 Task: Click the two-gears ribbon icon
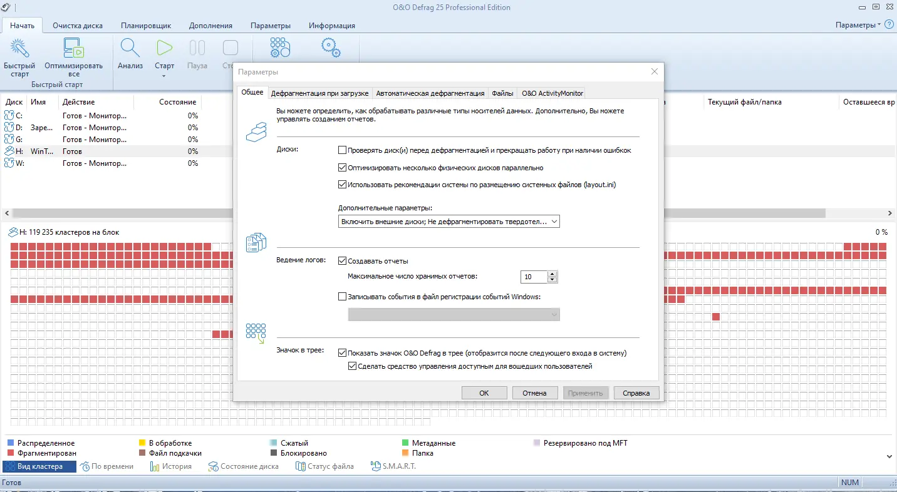point(330,48)
